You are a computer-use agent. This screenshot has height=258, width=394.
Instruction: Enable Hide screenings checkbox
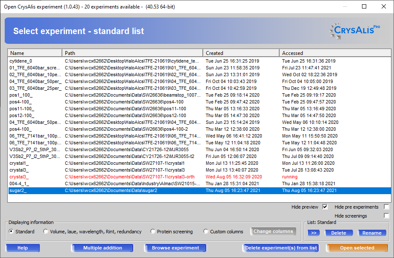pos(386,216)
